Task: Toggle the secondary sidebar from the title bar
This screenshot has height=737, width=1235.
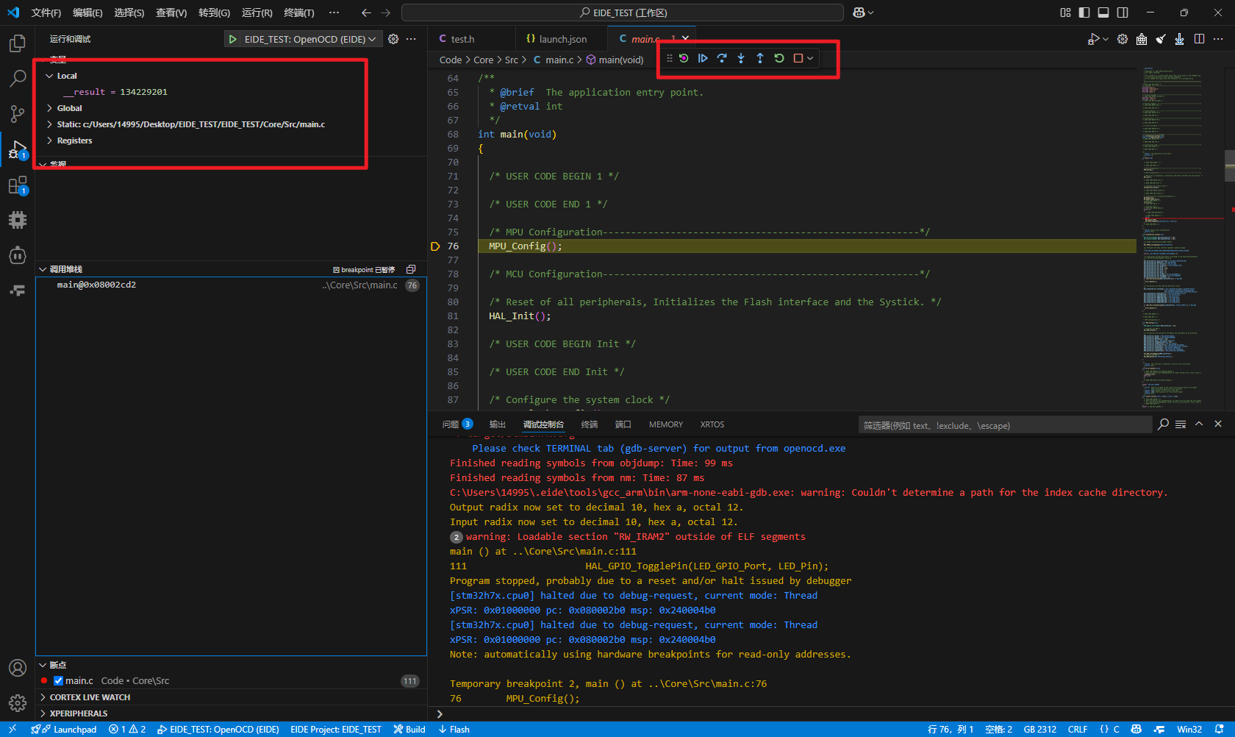Action: point(1123,13)
